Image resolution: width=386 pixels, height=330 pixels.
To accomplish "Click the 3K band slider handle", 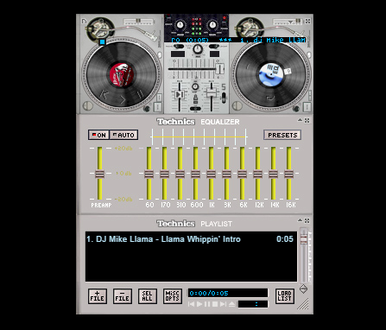I will 226,174.
